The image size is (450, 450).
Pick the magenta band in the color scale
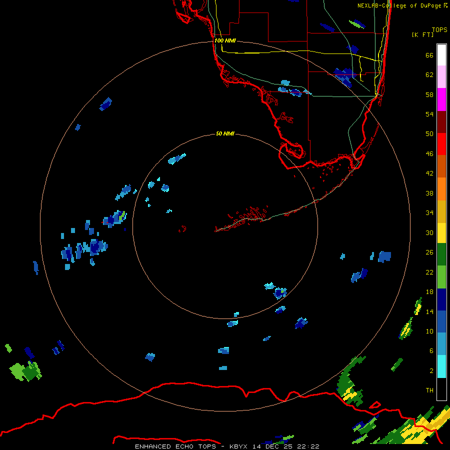441,99
